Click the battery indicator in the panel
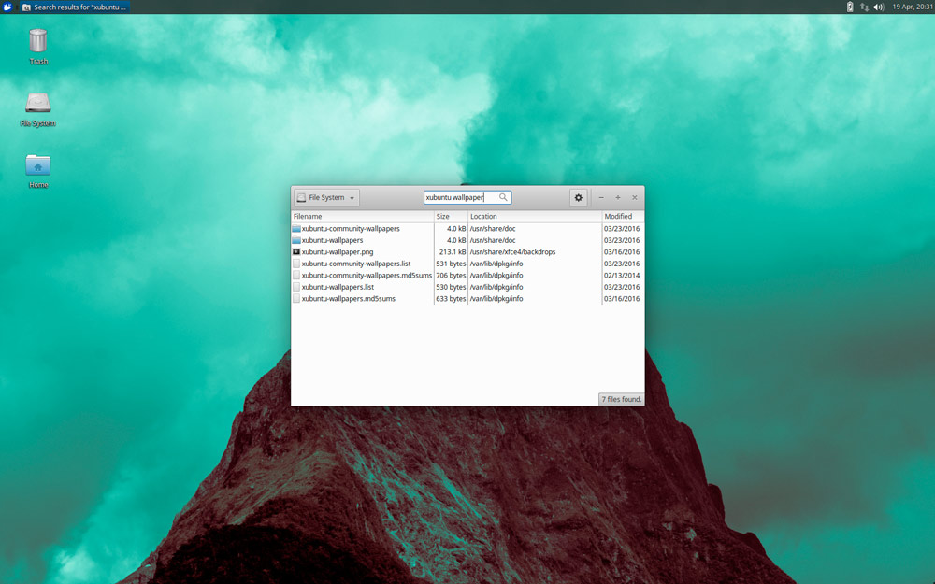Image resolution: width=935 pixels, height=584 pixels. point(850,7)
